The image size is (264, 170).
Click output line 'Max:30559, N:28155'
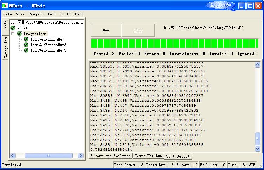point(150,86)
